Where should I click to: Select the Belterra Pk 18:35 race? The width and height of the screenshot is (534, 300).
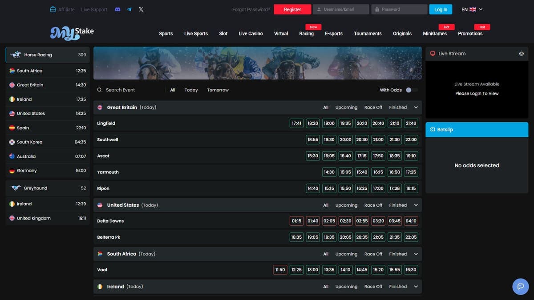296,237
